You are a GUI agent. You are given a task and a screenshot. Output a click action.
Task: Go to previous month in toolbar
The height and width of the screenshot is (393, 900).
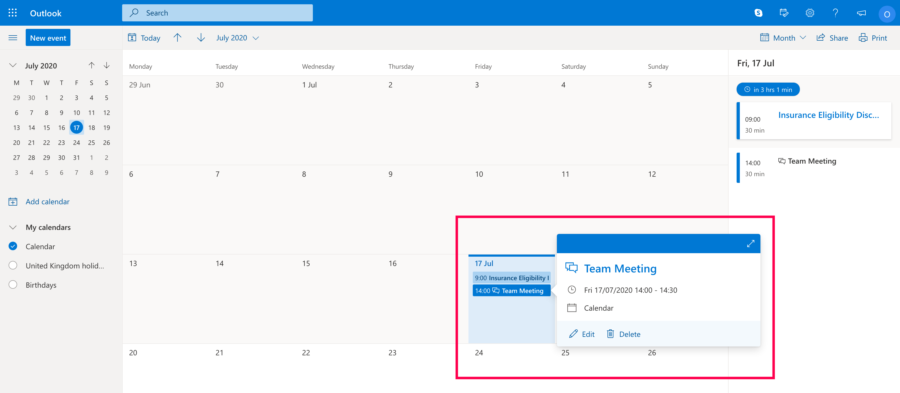click(x=178, y=38)
